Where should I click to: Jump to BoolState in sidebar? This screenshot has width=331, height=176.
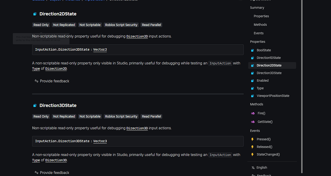point(264,50)
